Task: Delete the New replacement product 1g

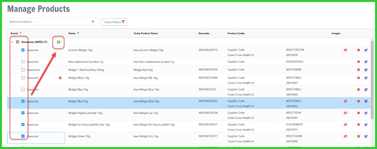Action: tap(358, 62)
